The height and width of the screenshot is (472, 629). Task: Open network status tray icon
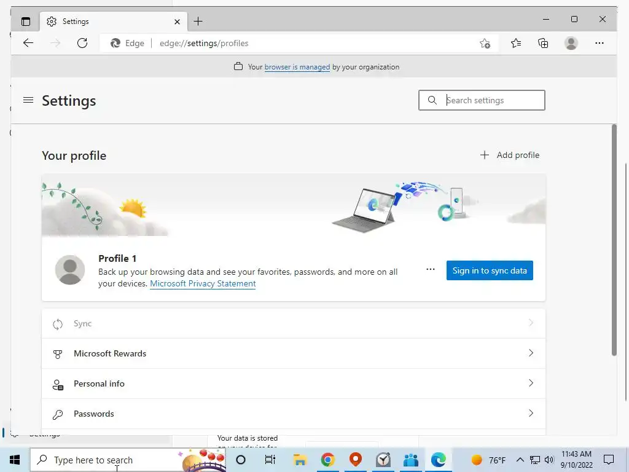point(535,460)
